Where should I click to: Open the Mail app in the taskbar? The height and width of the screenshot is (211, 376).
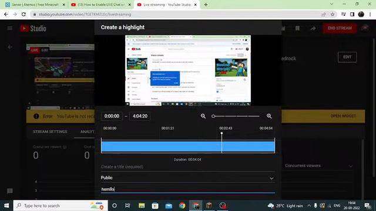(x=169, y=206)
